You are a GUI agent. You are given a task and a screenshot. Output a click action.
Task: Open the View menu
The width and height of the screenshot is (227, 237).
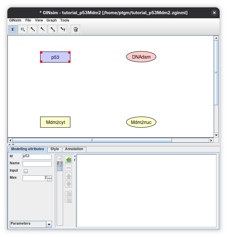point(39,20)
